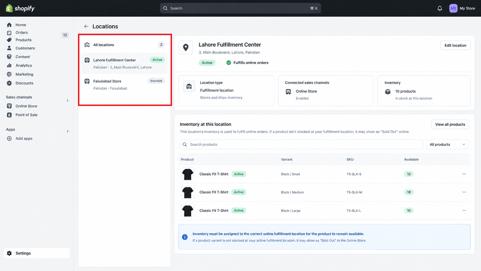481x271 pixels.
Task: Open actions menu for TS-BLK-M row
Action: coord(464,192)
